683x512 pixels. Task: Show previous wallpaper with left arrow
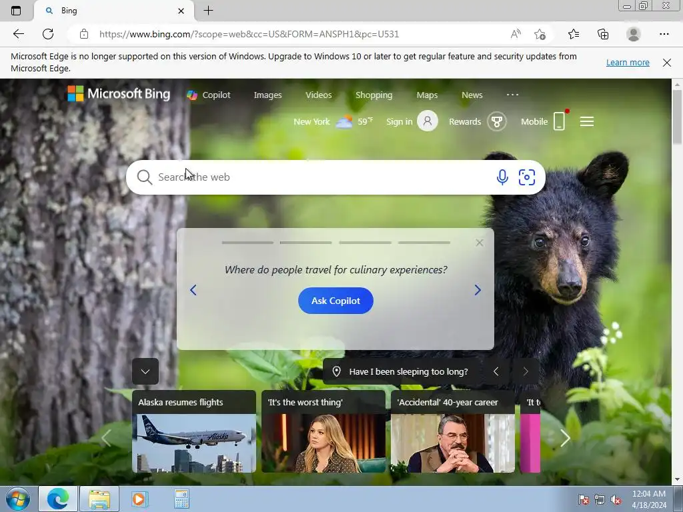click(x=496, y=371)
